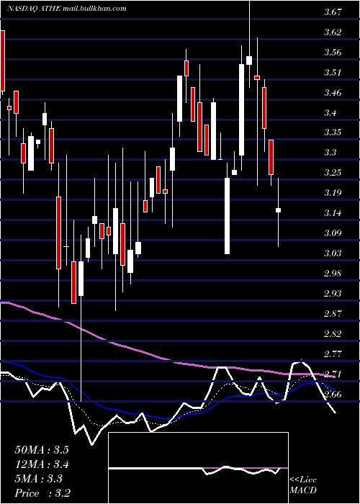
Task: Click the 3.4 price axis label
Action: pyautogui.click(x=330, y=113)
